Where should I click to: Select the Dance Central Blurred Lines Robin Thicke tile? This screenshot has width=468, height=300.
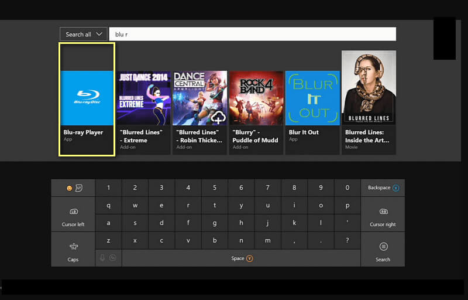[x=199, y=112]
